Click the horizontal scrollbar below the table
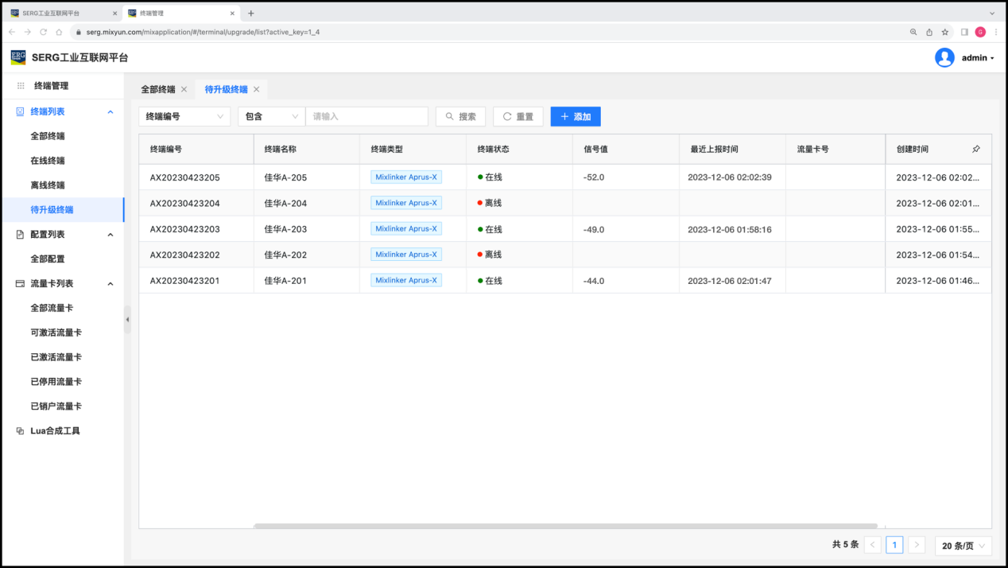Image resolution: width=1008 pixels, height=568 pixels. (565, 526)
